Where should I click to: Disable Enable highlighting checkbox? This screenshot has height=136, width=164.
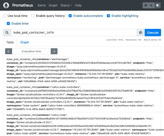point(108,16)
